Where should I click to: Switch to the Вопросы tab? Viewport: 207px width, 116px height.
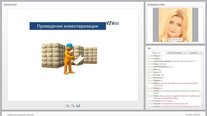194,53
